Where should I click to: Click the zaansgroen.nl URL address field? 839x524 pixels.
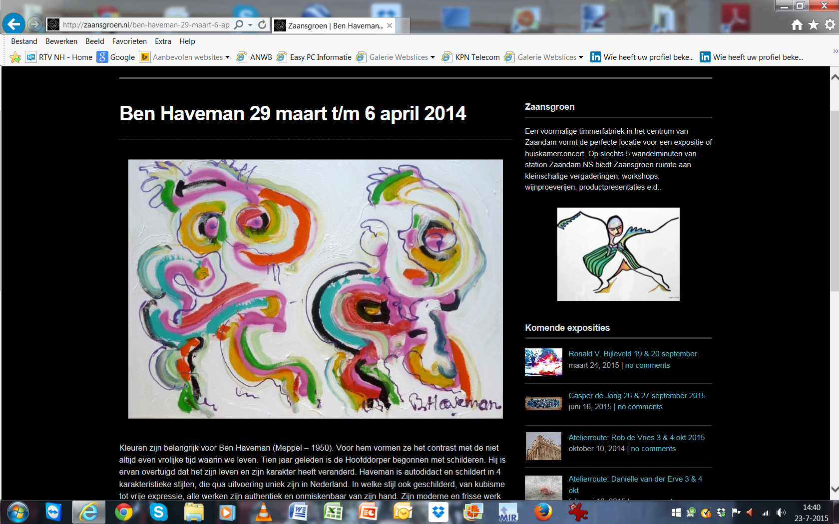point(146,24)
